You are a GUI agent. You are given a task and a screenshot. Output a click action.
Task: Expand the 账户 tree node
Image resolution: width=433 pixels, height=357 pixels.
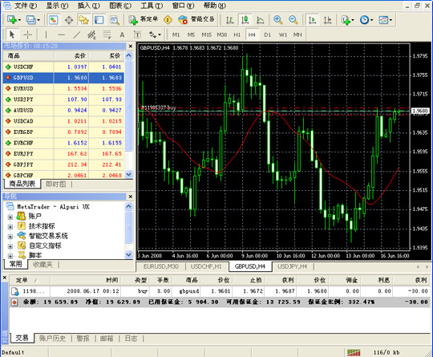point(10,217)
